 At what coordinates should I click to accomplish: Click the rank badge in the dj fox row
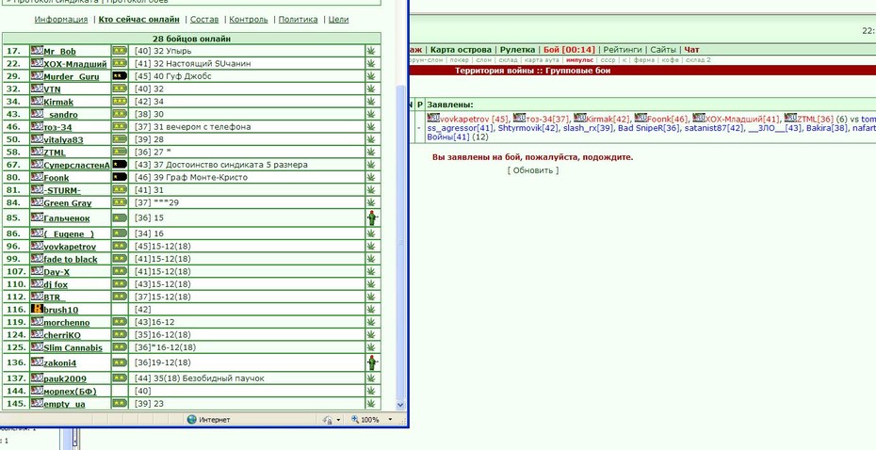tap(120, 283)
